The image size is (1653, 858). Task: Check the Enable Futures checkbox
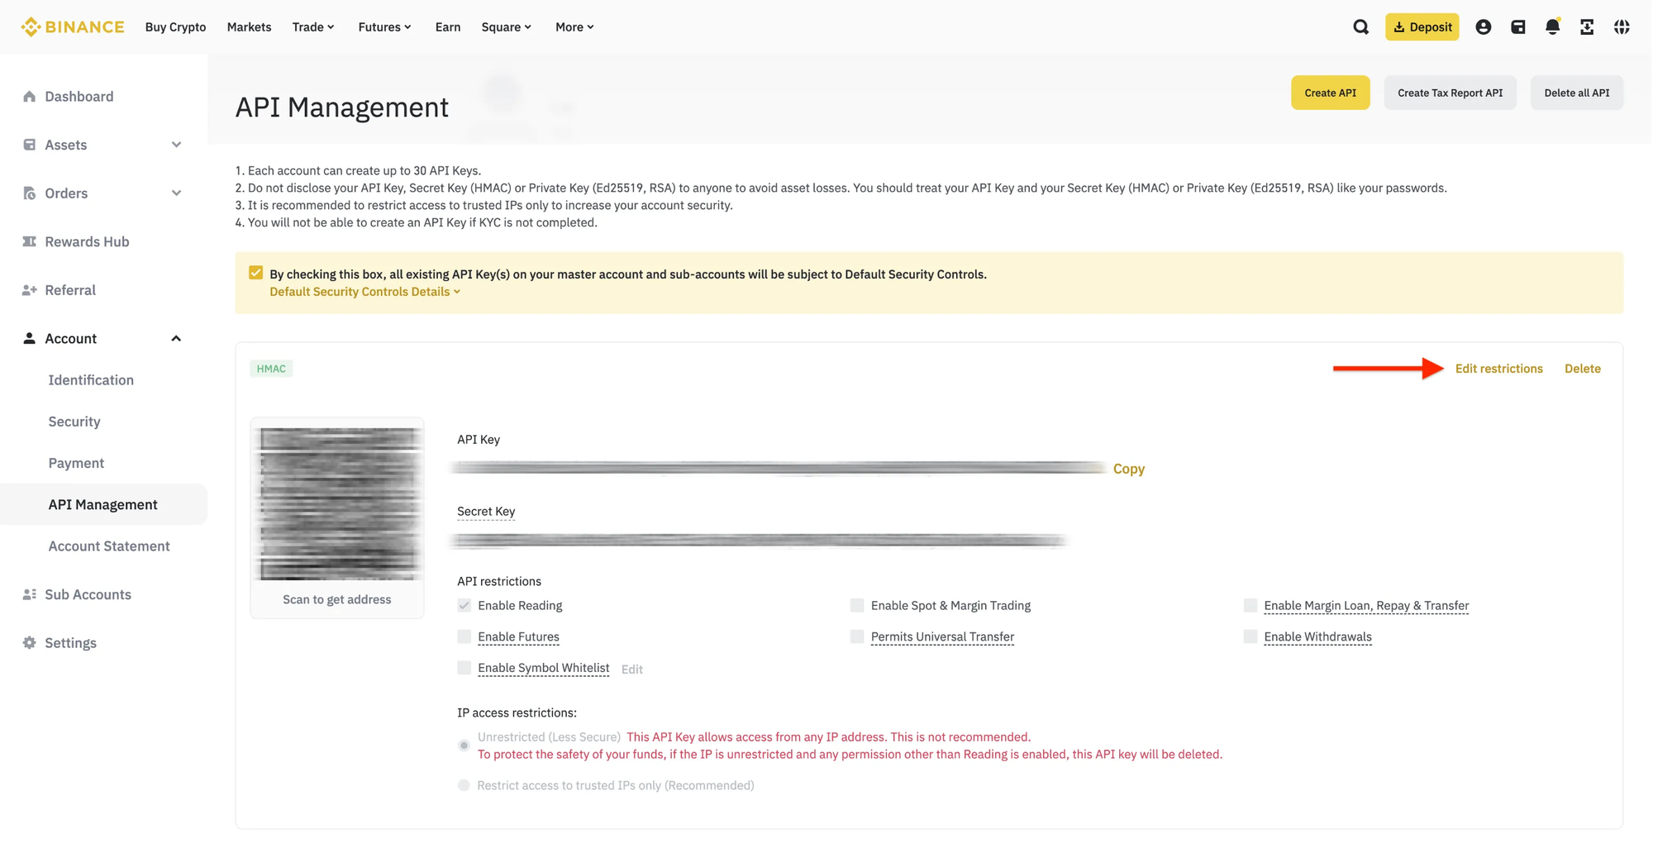click(x=464, y=636)
